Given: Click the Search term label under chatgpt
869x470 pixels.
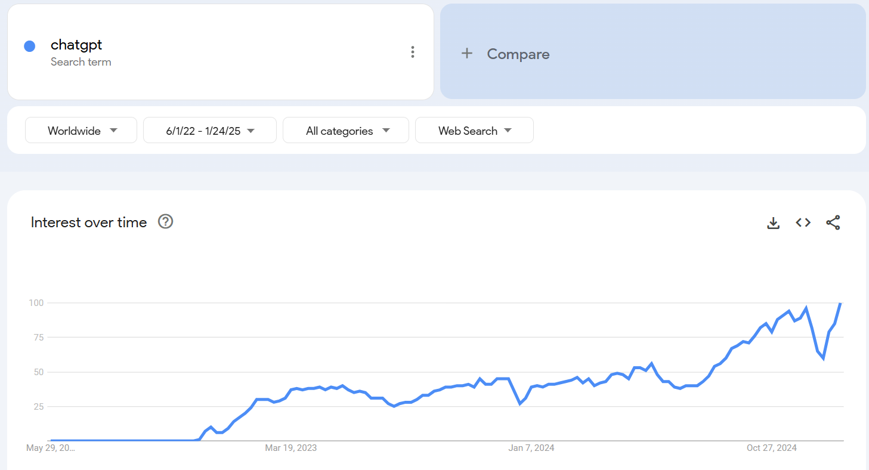Looking at the screenshot, I should 81,62.
